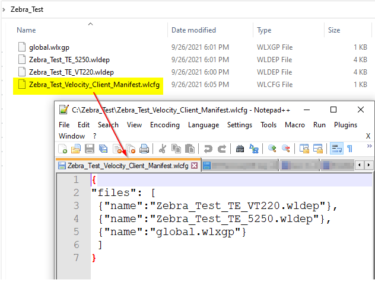The image size is (375, 283).
Task: Open the Run menu
Action: point(319,125)
